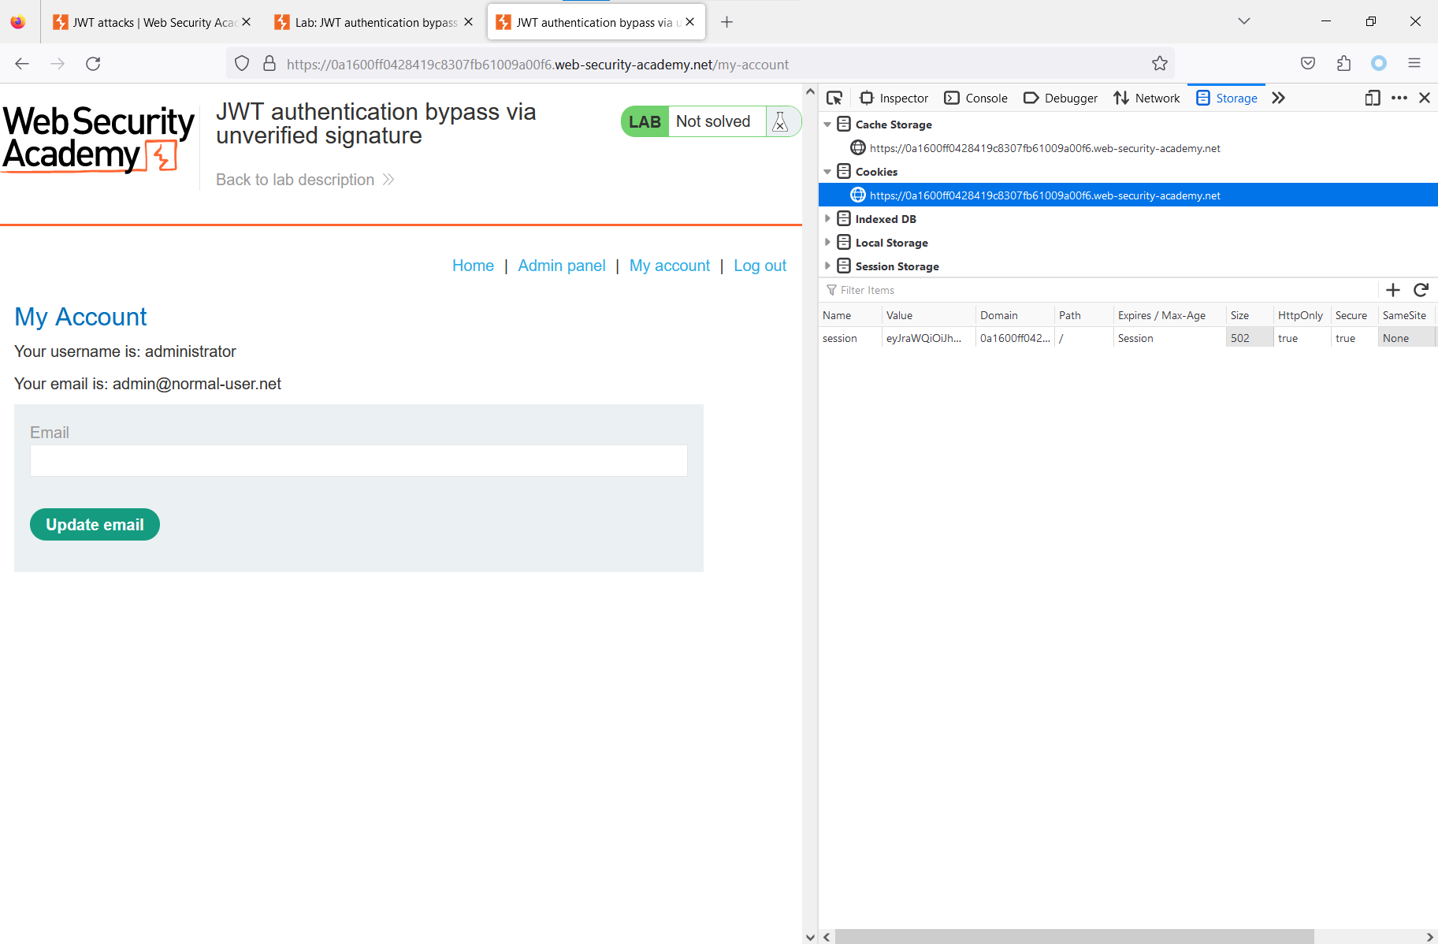Open a new browser tab

(x=726, y=22)
